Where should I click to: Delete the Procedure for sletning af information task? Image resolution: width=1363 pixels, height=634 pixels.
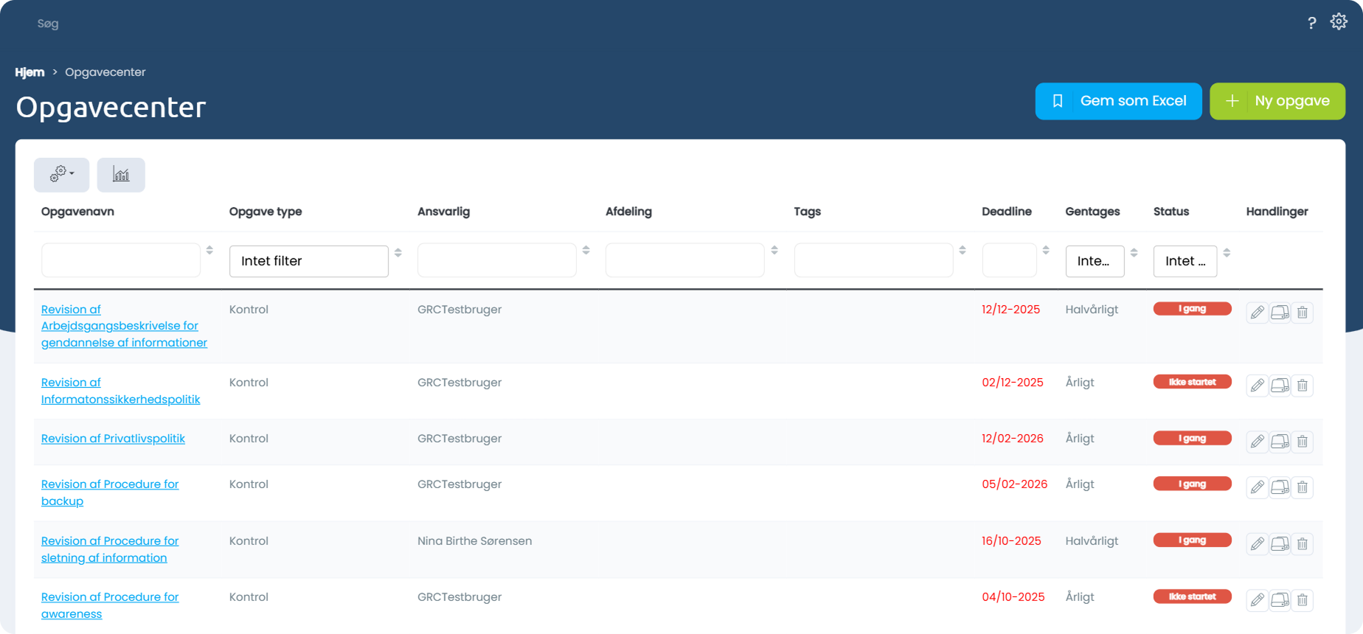(1303, 544)
